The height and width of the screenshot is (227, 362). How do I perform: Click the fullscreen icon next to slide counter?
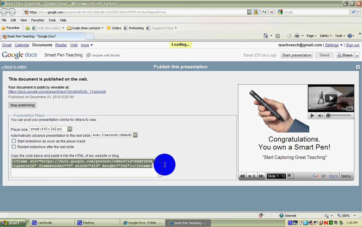[x=290, y=176]
